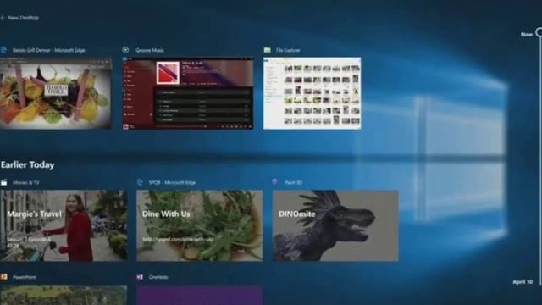542x305 pixels.
Task: Click the plus icon beside New Desktop
Action: 2,18
